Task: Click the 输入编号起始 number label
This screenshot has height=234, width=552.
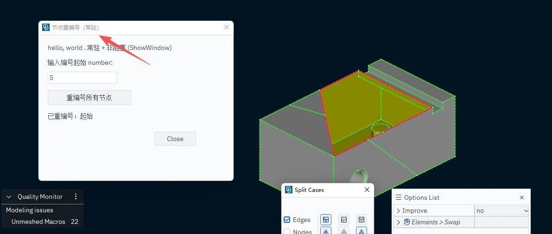Action: pyautogui.click(x=80, y=62)
